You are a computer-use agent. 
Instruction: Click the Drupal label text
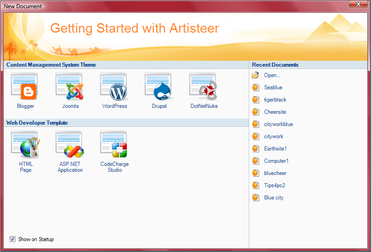159,106
